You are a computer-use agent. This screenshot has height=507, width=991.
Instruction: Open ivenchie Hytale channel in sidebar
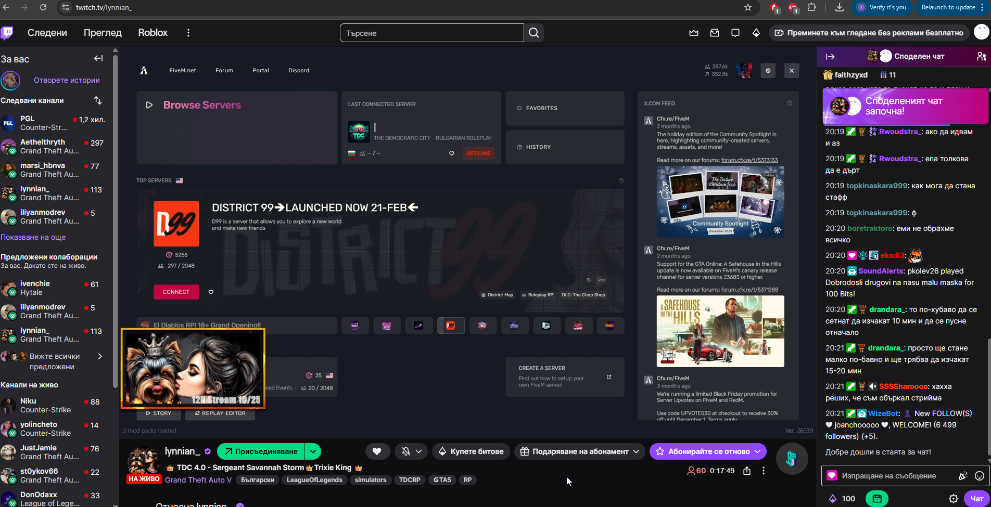(53, 288)
